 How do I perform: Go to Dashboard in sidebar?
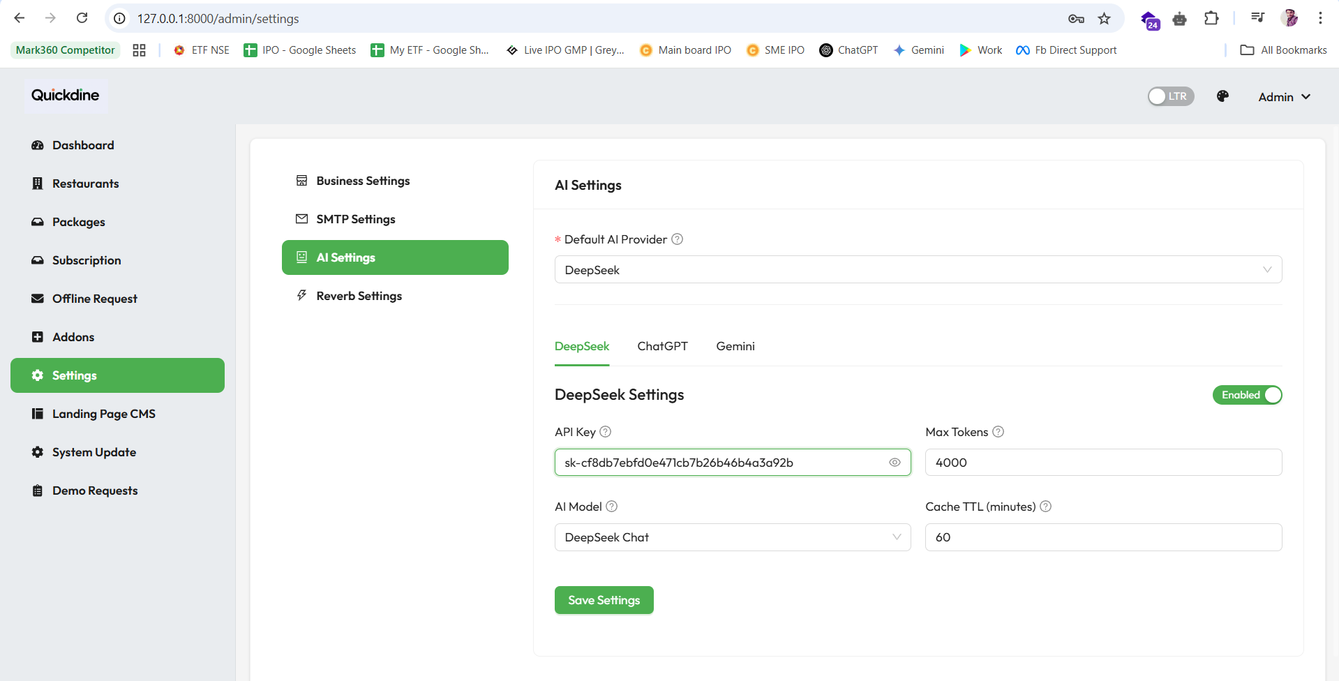[x=117, y=145]
